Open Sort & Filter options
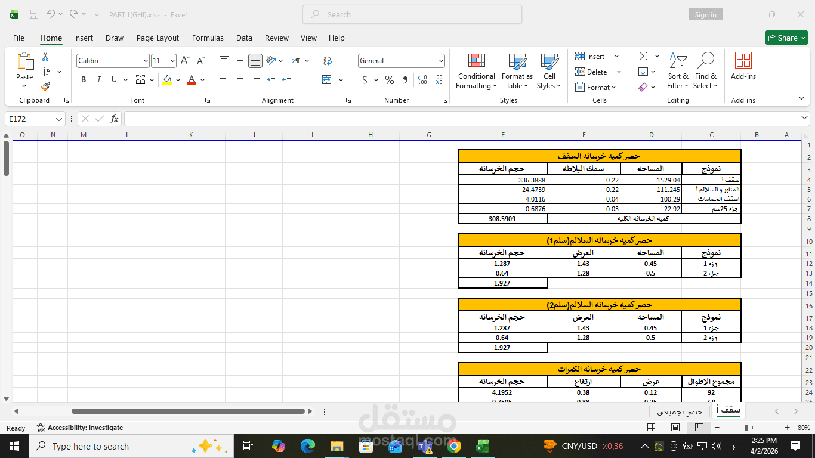Screen dimensions: 815x458 pyautogui.click(x=678, y=72)
